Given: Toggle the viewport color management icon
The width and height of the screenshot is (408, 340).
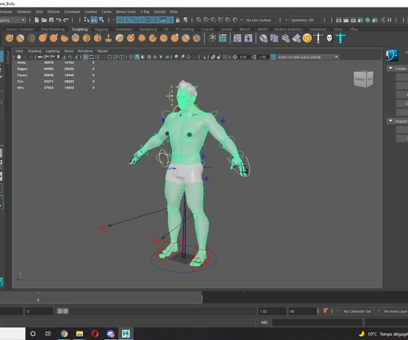Looking at the screenshot, I should click(273, 57).
